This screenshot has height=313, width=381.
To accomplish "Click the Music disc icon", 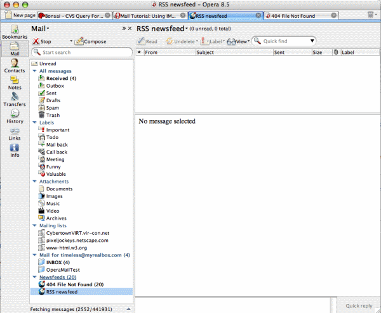I will pyautogui.click(x=41, y=203).
